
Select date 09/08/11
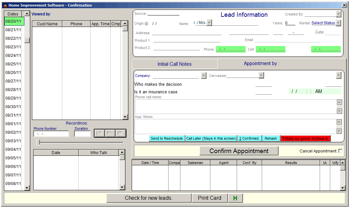point(13,184)
